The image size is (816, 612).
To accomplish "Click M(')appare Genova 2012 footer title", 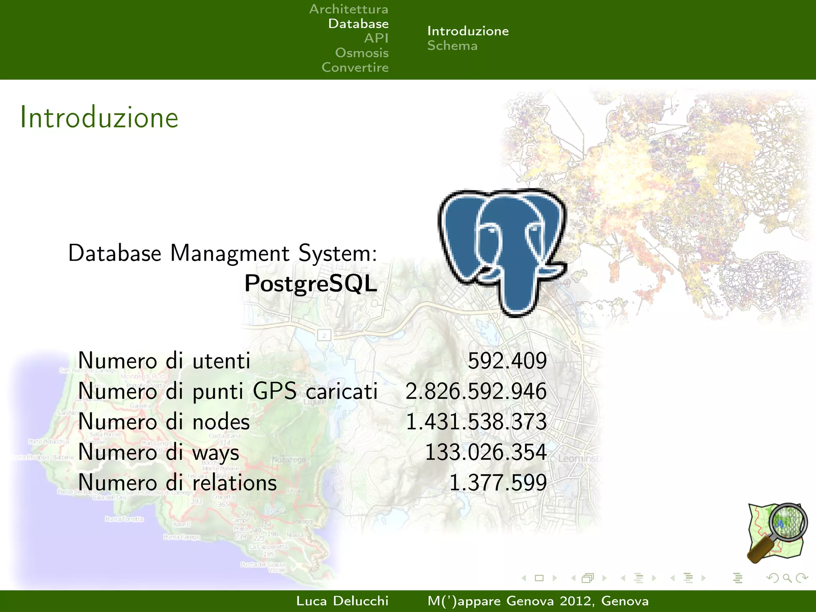I will click(x=538, y=601).
